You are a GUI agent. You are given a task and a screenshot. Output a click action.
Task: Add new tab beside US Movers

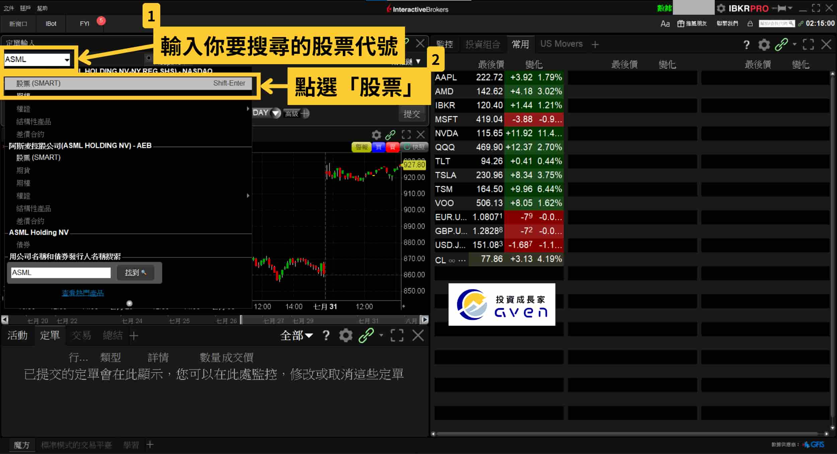pos(595,44)
